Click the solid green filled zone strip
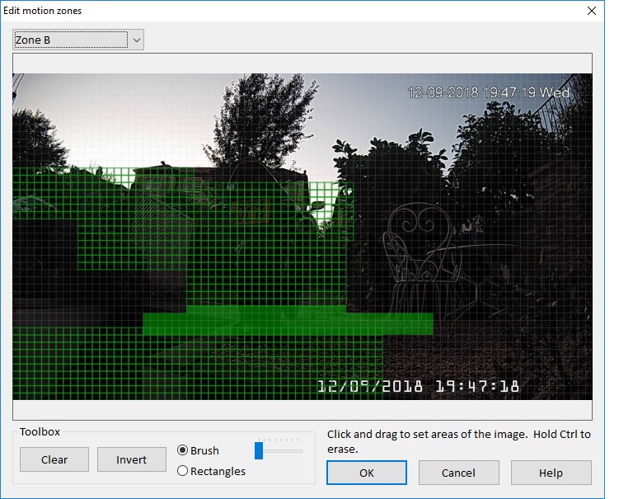The width and height of the screenshot is (633, 499). 288,323
